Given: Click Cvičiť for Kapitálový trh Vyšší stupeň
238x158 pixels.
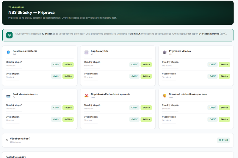Looking at the screenshot, I should click(134, 76).
